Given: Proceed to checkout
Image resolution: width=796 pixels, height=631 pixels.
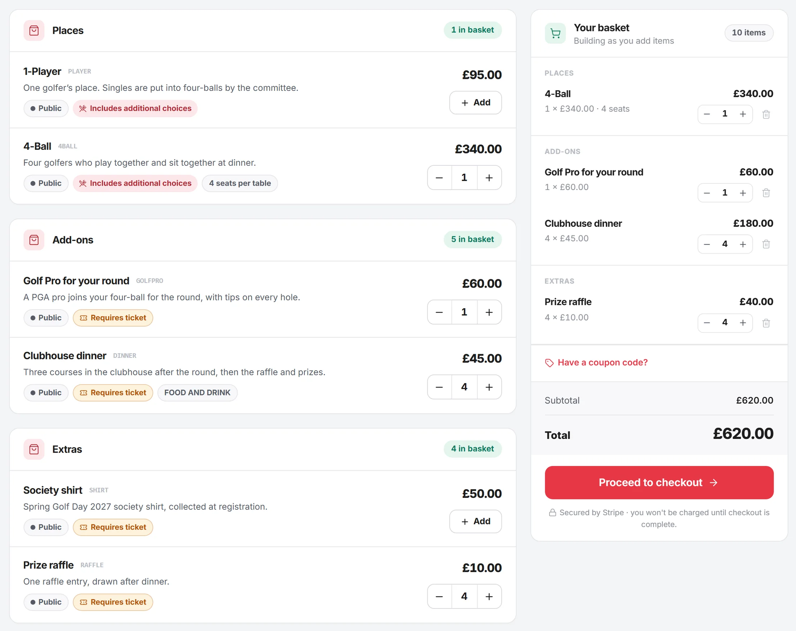Looking at the screenshot, I should coord(659,483).
